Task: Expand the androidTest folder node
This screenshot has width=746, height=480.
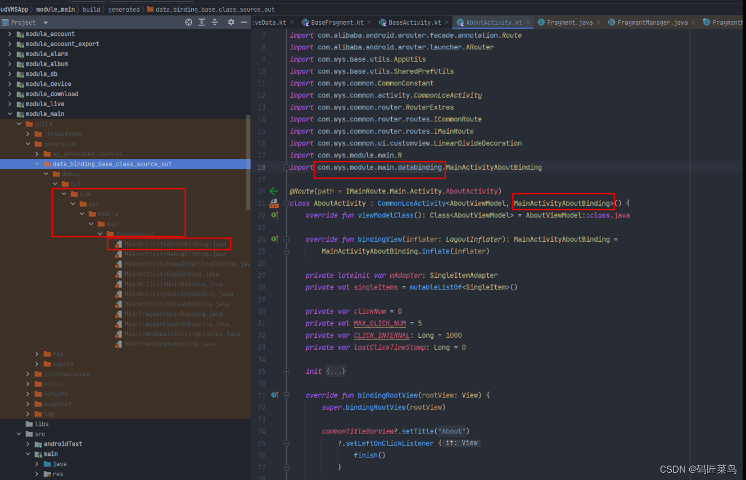Action: 28,444
